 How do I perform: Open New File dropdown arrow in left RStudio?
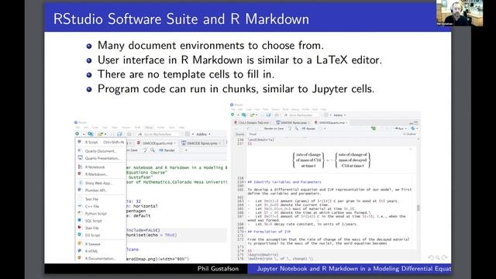point(83,134)
